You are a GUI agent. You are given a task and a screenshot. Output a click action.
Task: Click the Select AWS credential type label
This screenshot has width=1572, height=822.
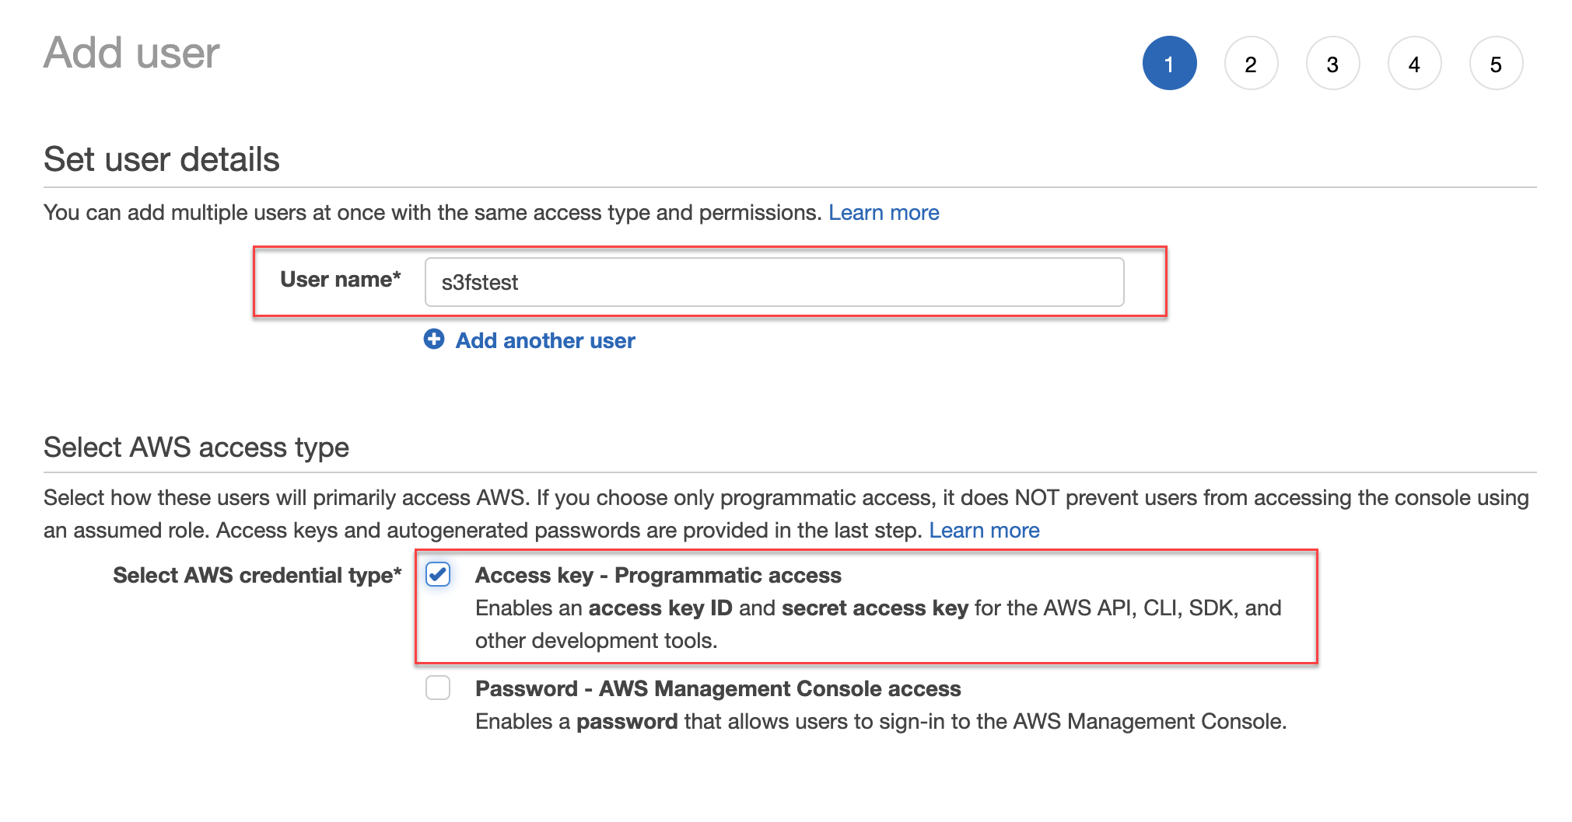[x=257, y=575]
